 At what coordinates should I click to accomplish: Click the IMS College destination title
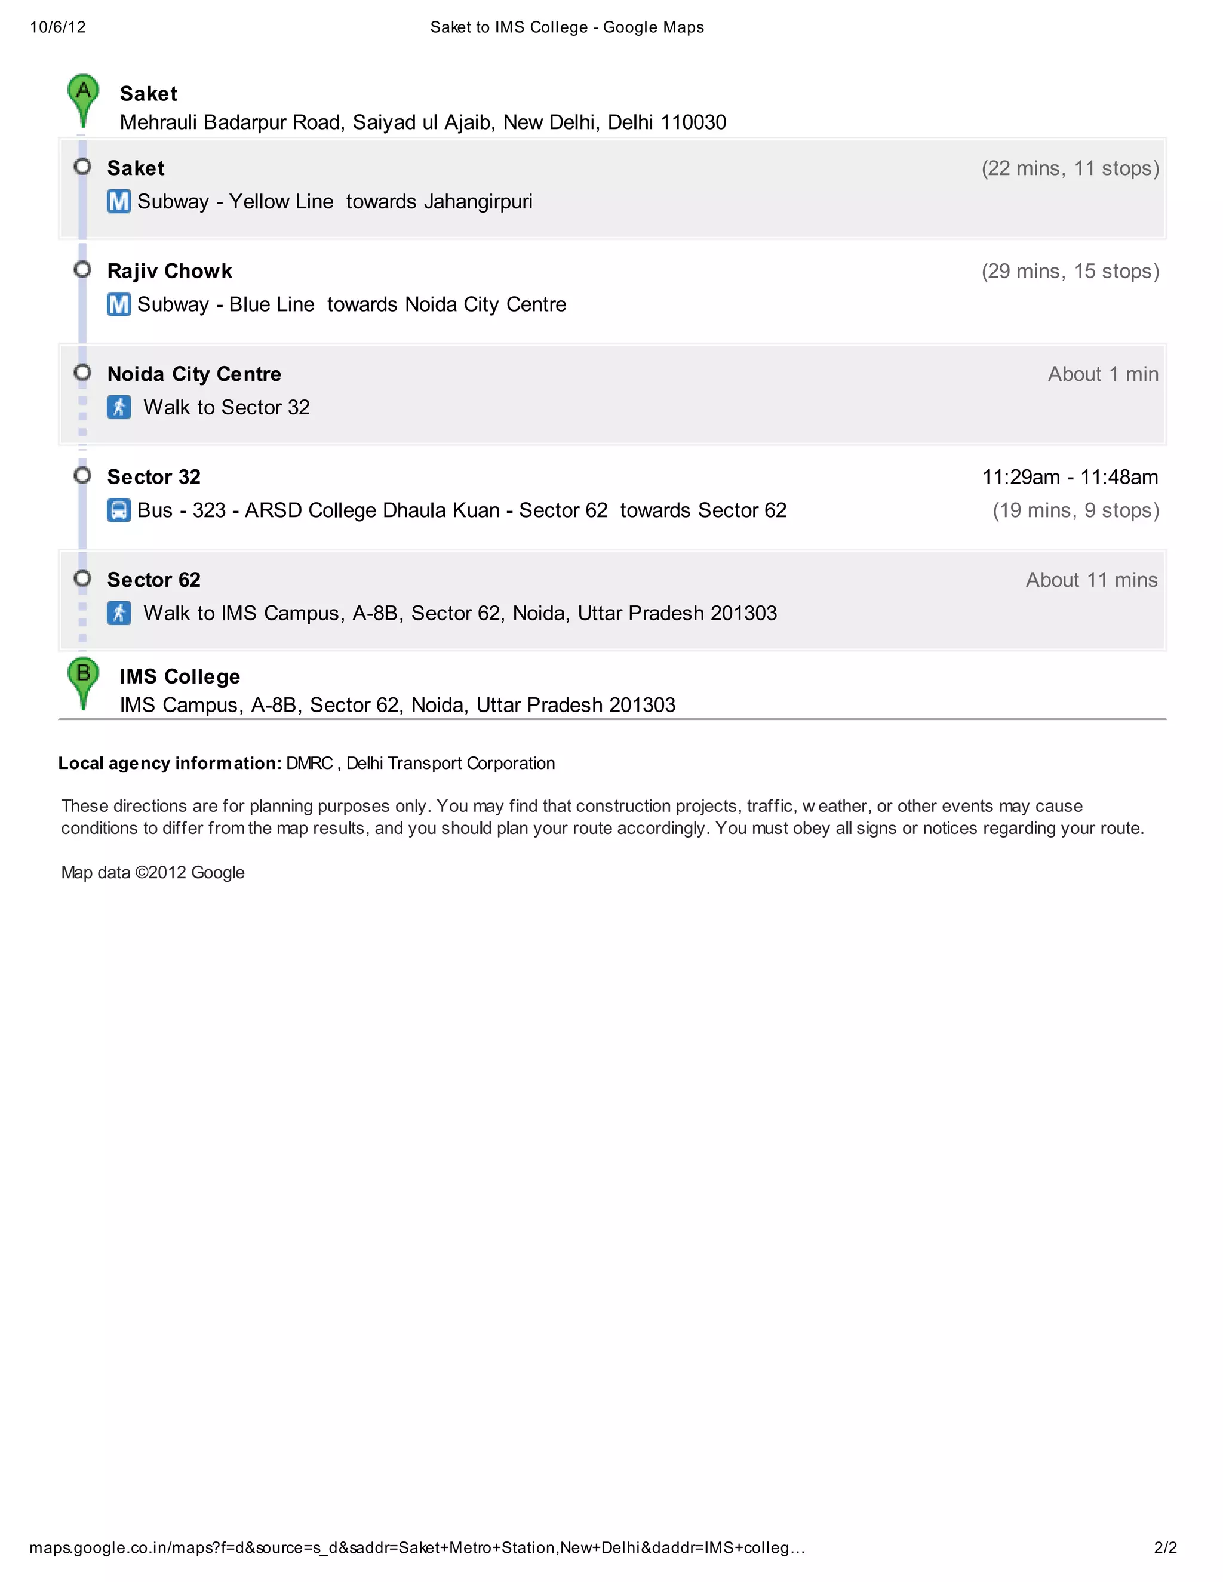coord(180,676)
